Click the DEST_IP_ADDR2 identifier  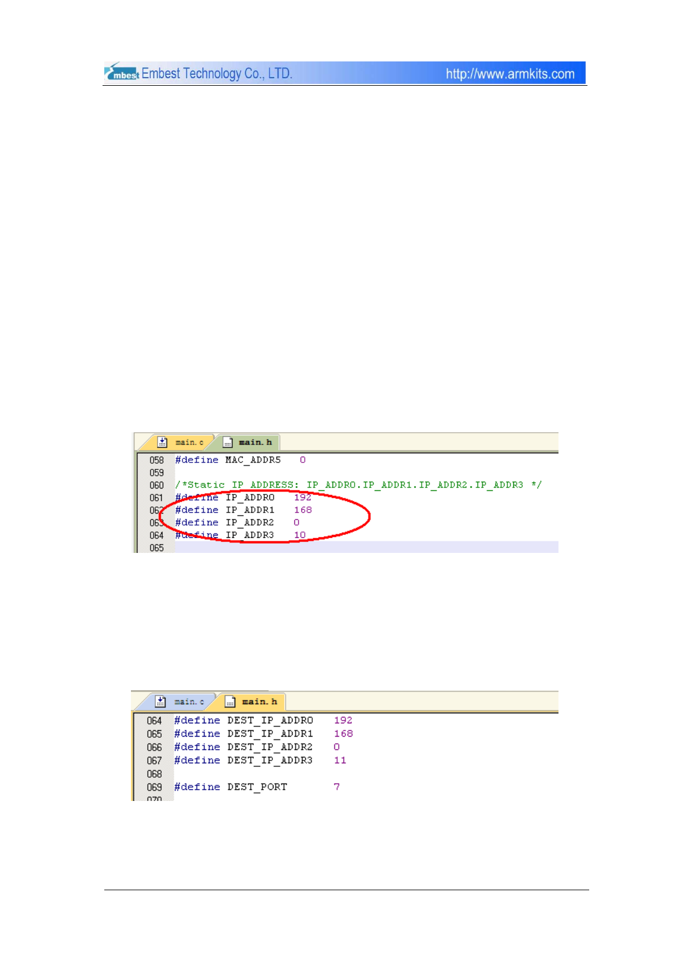pos(270,747)
